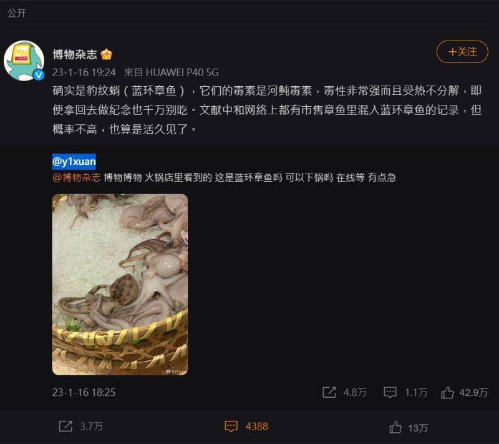Open original post timestamp 23-1-16 18:25

click(x=84, y=392)
